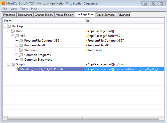Image resolution: width=167 pixels, height=123 pixels.
Task: Switch to the Advanced tab
Action: coord(124,15)
